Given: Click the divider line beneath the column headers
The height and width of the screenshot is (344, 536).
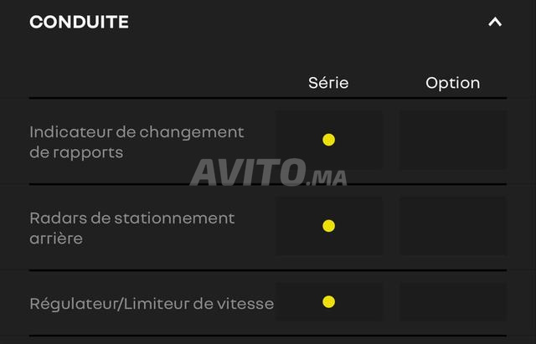Looking at the screenshot, I should pyautogui.click(x=268, y=98).
